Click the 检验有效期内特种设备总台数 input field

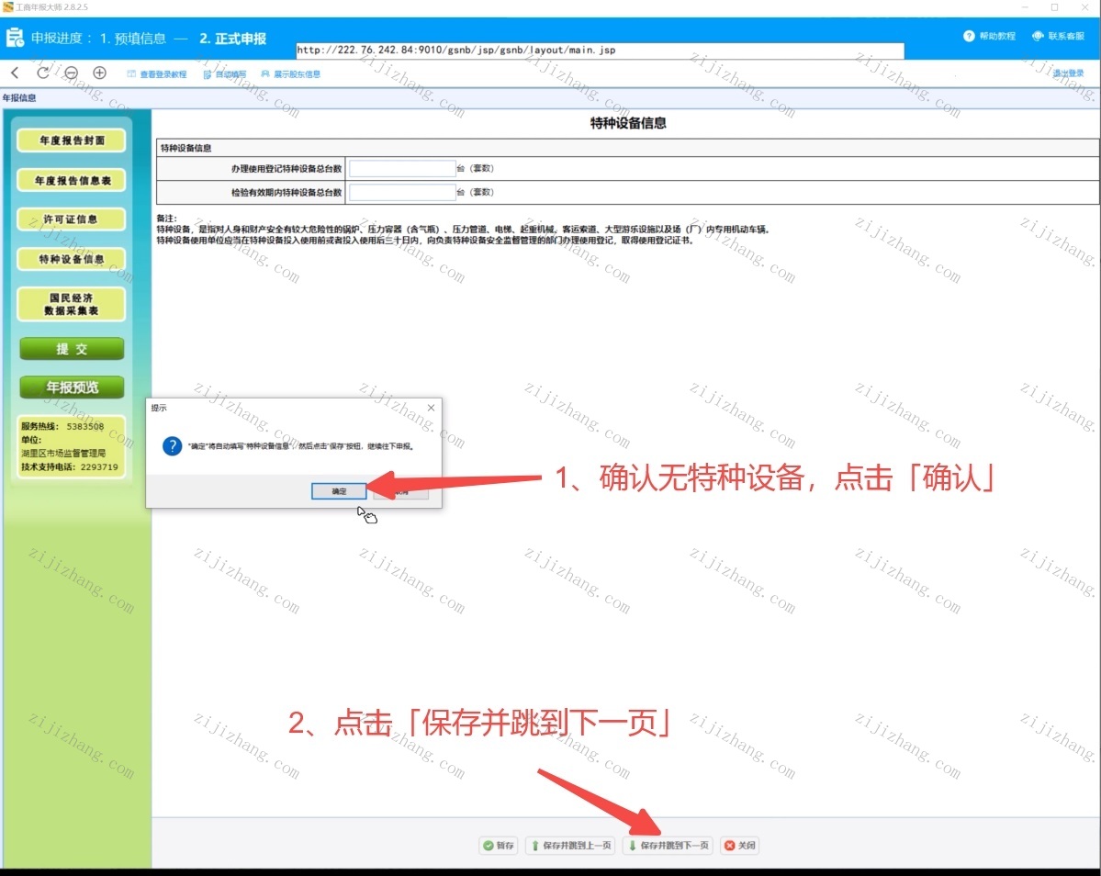tap(402, 192)
